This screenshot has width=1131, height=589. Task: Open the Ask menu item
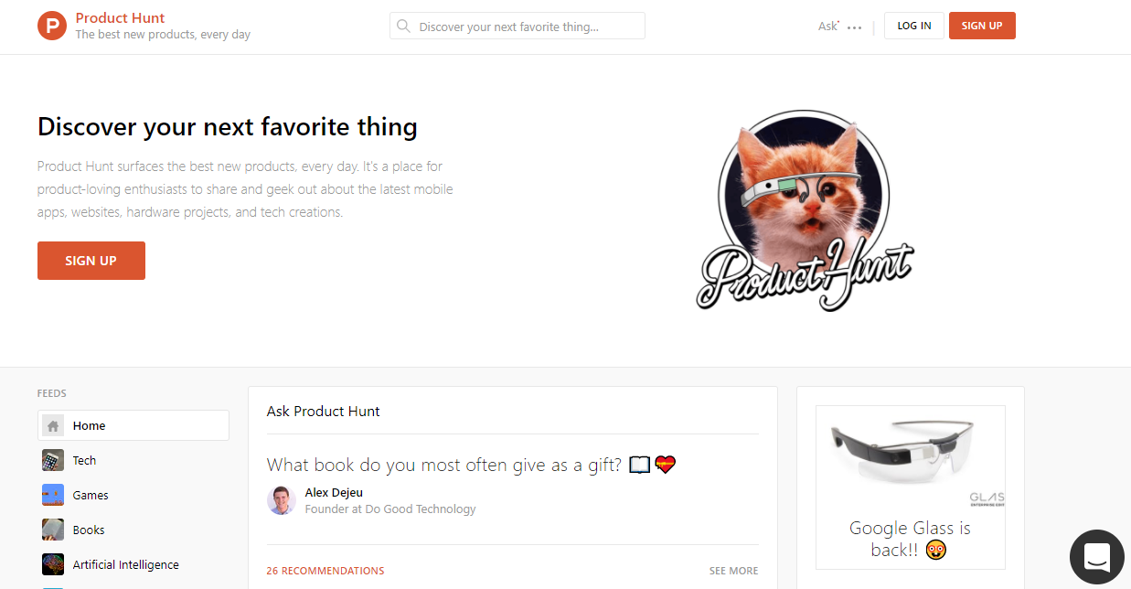(x=827, y=27)
